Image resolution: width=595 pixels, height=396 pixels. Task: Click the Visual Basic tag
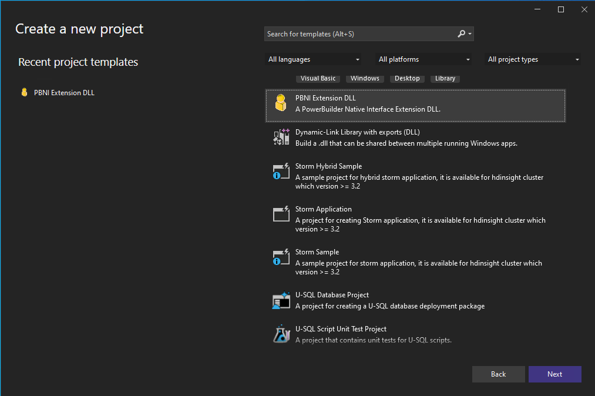(318, 78)
